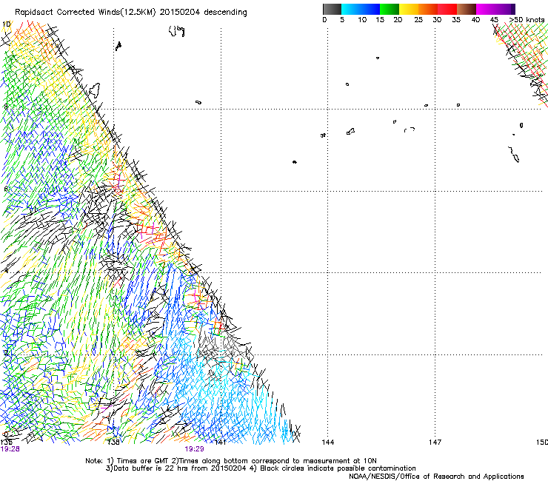The height and width of the screenshot is (481, 548).
Task: Click the '>50 knots' legend label
Action: (527, 20)
